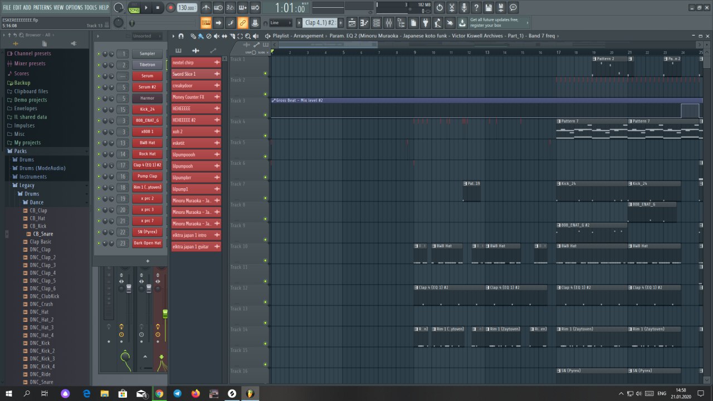Mute Track 10 in the Playlist
Image resolution: width=713 pixels, height=401 pixels.
(x=265, y=260)
